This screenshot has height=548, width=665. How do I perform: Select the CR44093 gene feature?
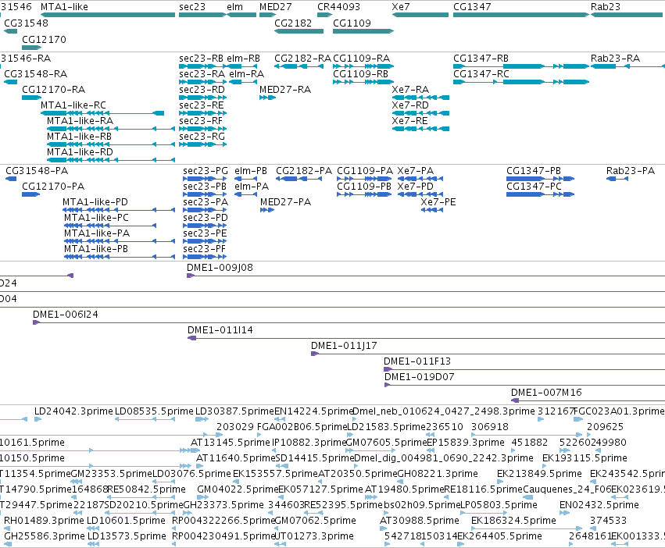[325, 15]
